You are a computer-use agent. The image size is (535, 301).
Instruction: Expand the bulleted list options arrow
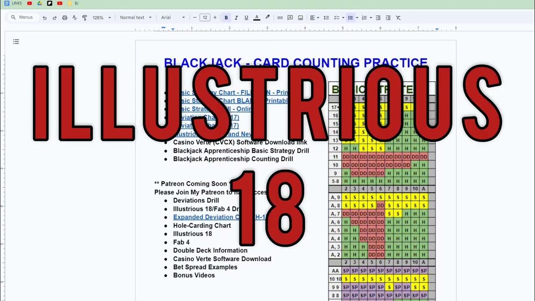coord(357,18)
